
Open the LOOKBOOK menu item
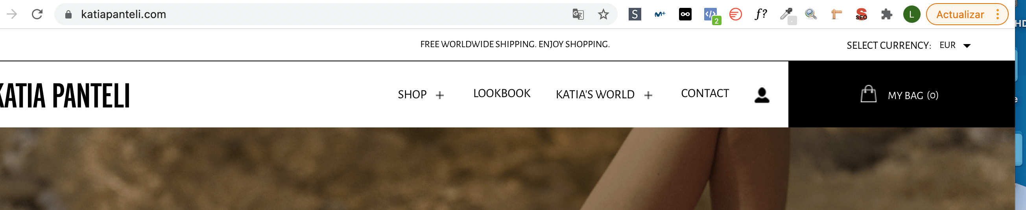click(x=502, y=93)
